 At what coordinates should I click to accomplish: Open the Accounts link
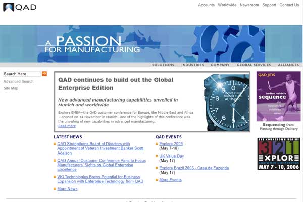point(206,5)
